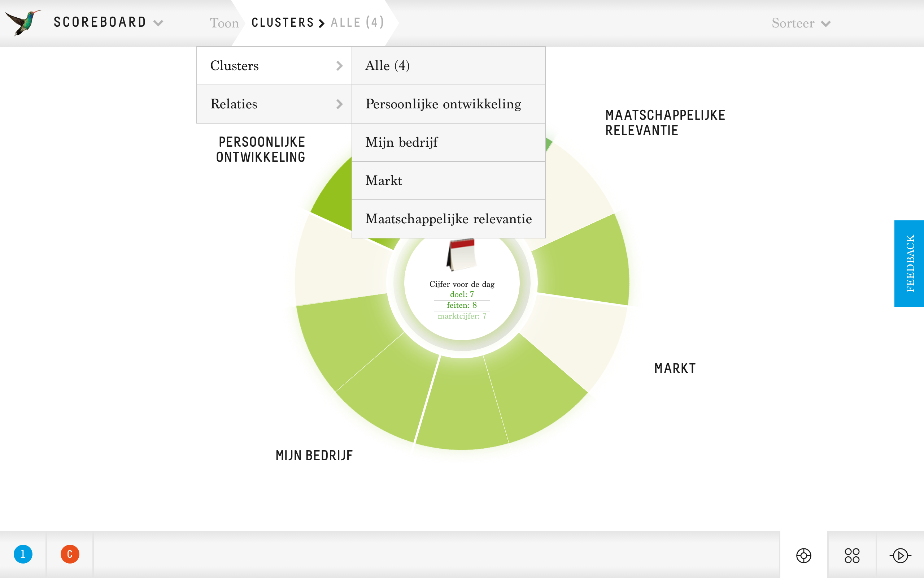Choose Persoonlijke ontwikkeling submenu option
The width and height of the screenshot is (924, 578).
click(449, 104)
